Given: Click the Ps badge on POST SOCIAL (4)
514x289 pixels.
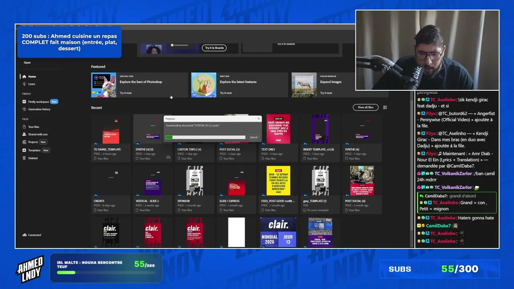Looking at the screenshot, I should 347,195.
